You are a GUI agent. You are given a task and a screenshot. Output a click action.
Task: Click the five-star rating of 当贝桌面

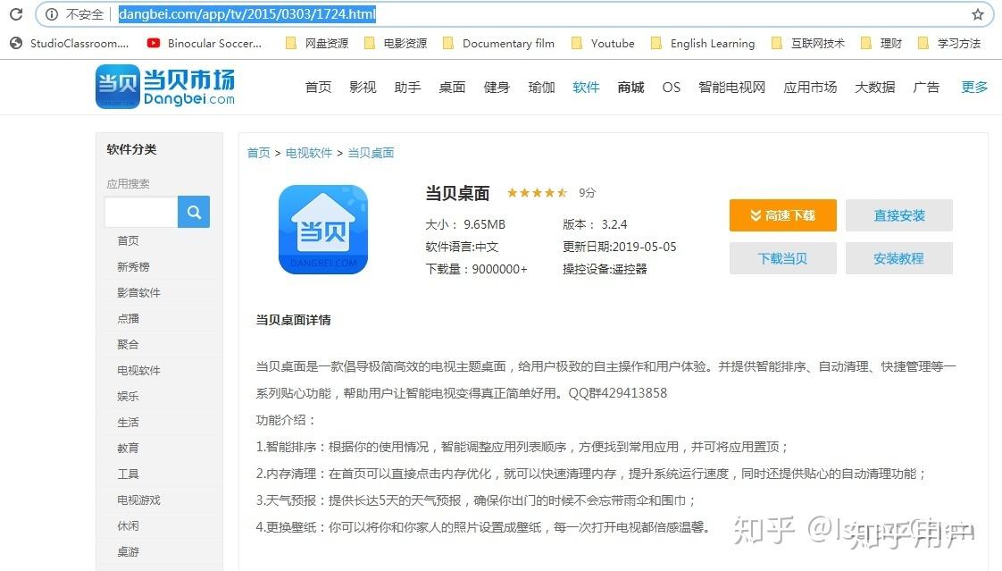[x=537, y=192]
